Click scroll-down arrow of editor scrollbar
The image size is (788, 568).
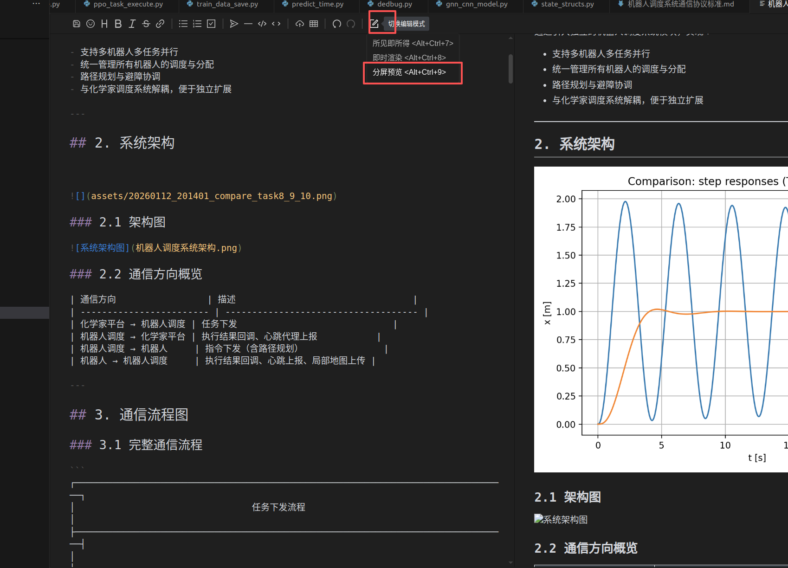pos(510,563)
